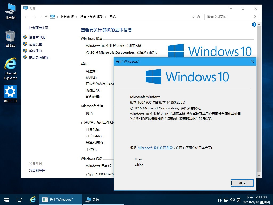Refresh the control panel address bar
Viewport: 273px width, 205px height.
point(198,17)
